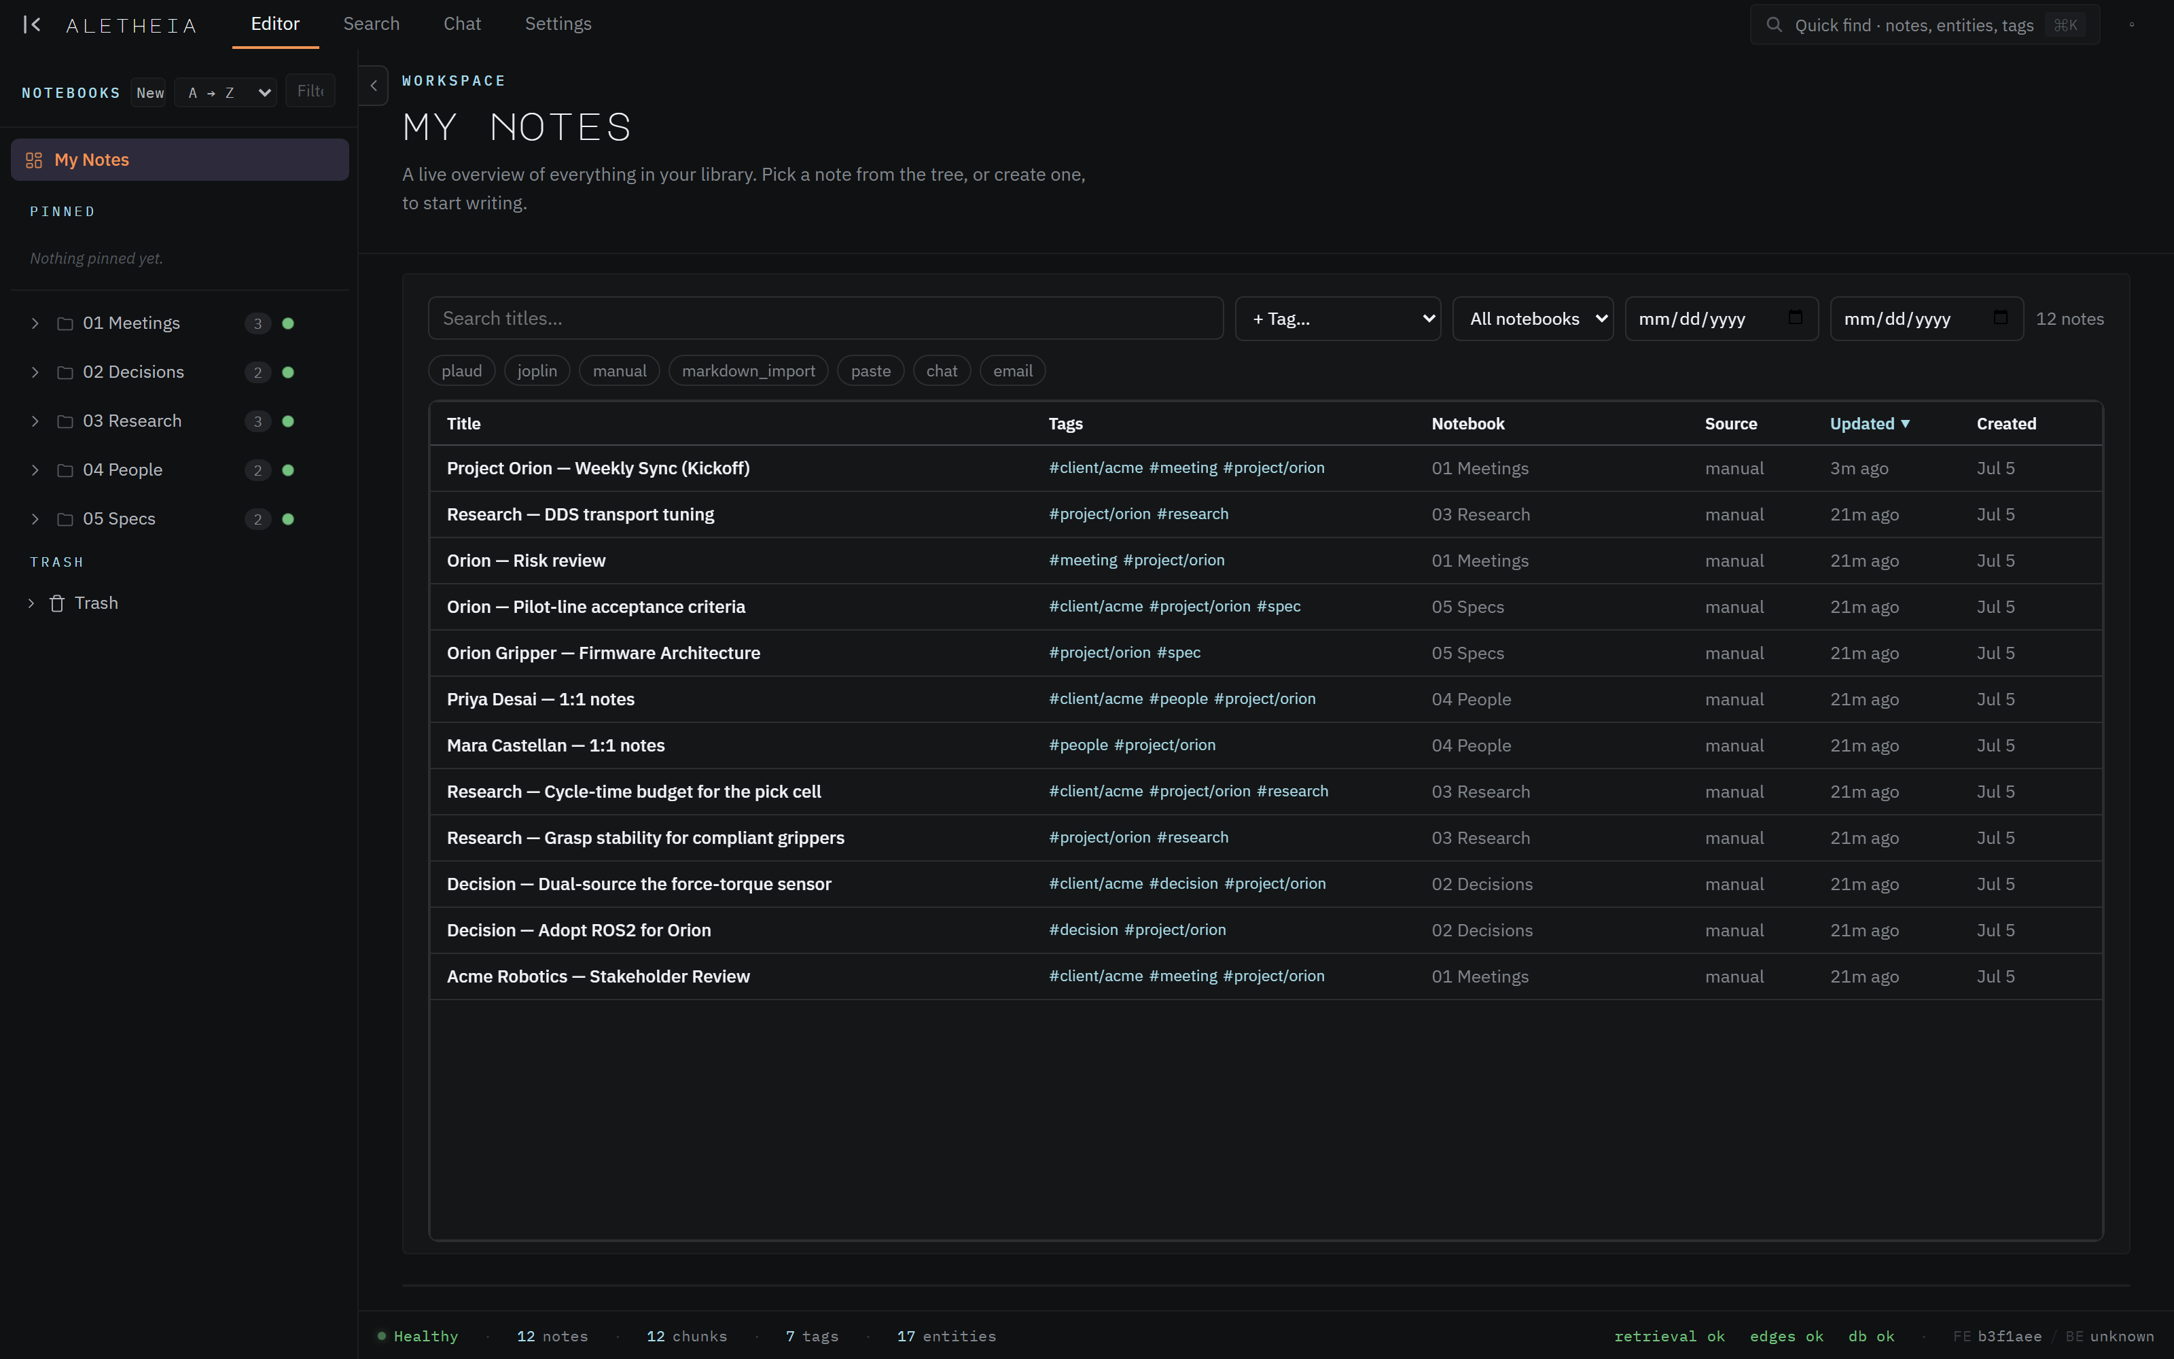The width and height of the screenshot is (2174, 1359).
Task: Switch to the Search tab
Action: coord(371,24)
